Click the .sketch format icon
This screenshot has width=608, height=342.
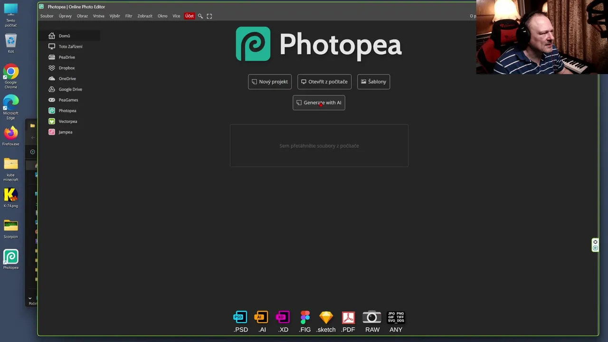point(326,322)
